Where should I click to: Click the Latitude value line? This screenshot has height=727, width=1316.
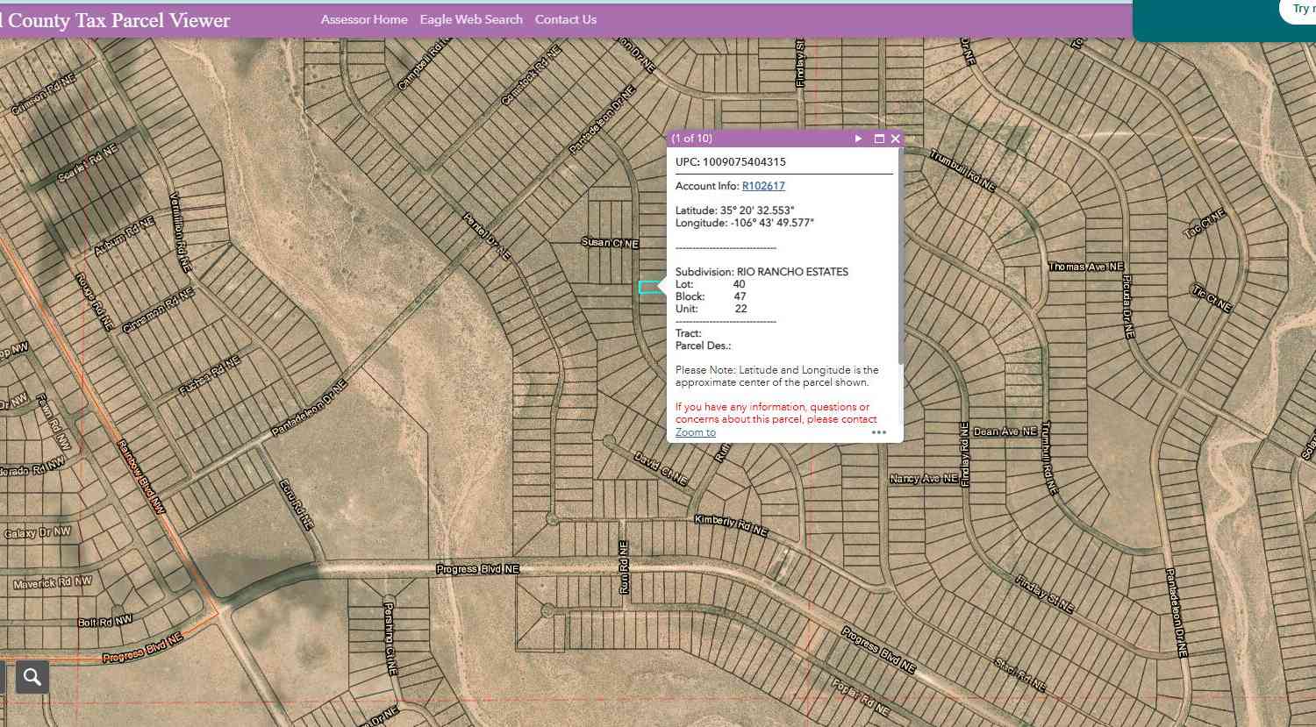click(x=735, y=210)
